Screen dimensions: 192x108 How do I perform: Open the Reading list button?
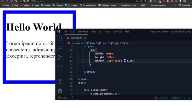coord(184,5)
